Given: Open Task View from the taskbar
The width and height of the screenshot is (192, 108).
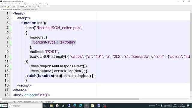Looking at the screenshot, I should 45,106.
